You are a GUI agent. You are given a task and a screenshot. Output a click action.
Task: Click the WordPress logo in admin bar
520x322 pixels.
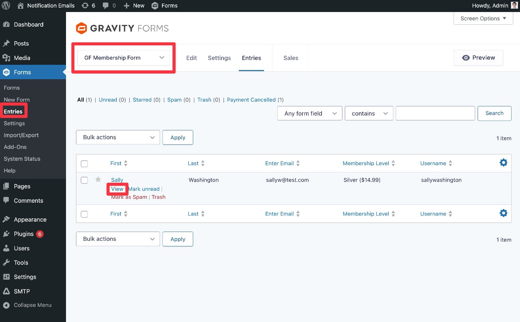6,6
